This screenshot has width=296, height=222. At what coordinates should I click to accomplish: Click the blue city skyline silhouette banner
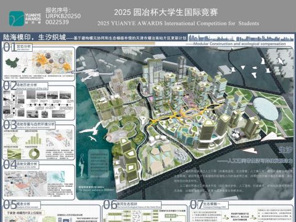point(241,38)
